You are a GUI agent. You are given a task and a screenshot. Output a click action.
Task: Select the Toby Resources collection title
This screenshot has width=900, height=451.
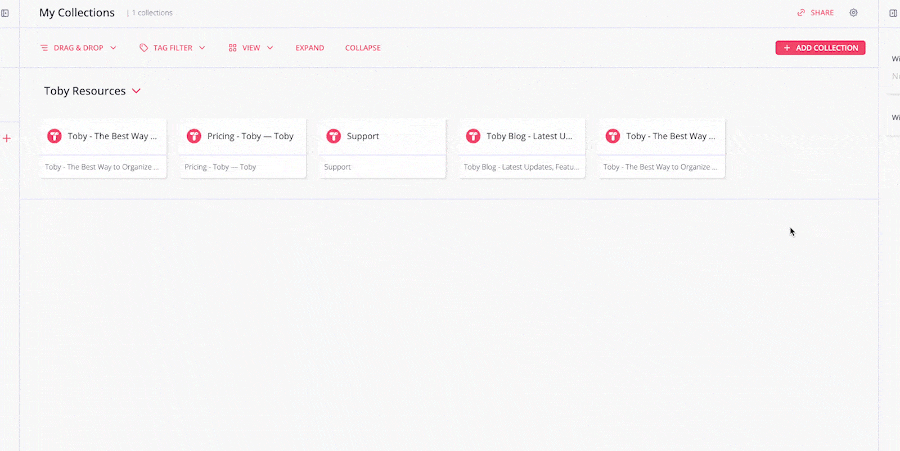tap(85, 91)
